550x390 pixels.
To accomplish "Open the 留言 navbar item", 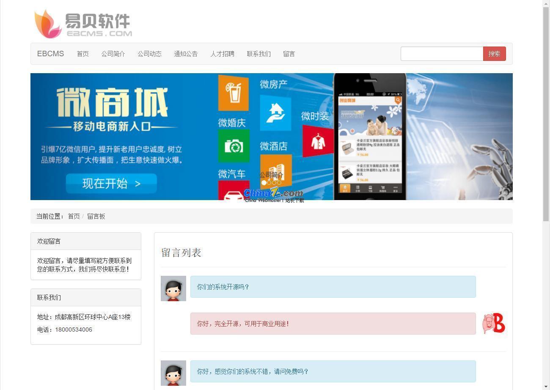I will [289, 54].
